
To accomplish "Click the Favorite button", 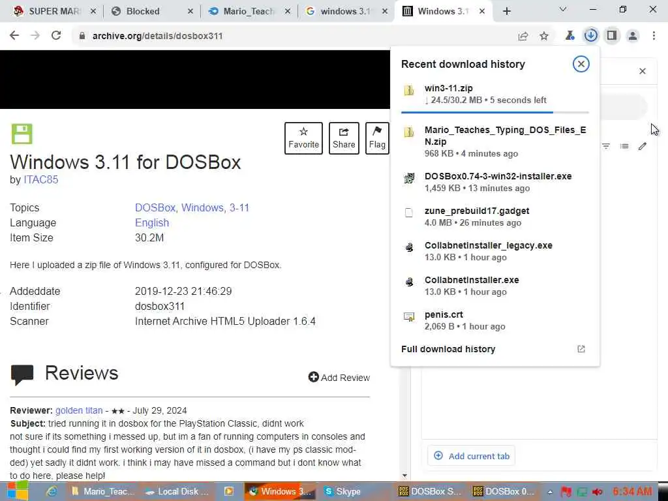I will coord(303,138).
